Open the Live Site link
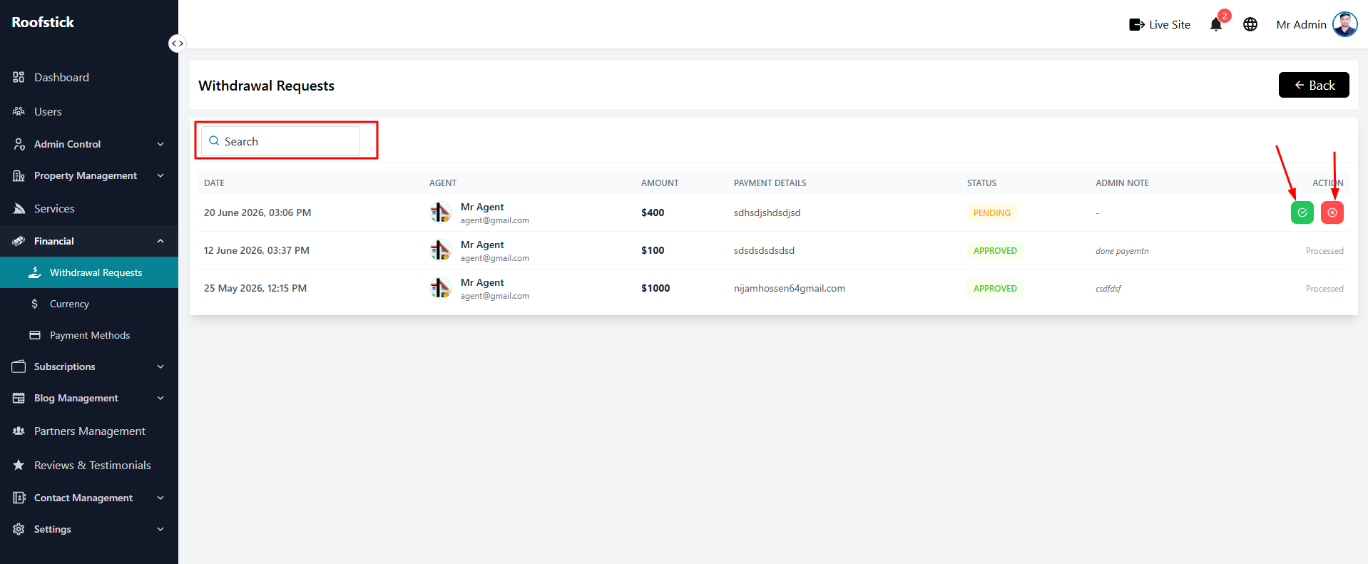The height and width of the screenshot is (564, 1368). pos(1160,24)
